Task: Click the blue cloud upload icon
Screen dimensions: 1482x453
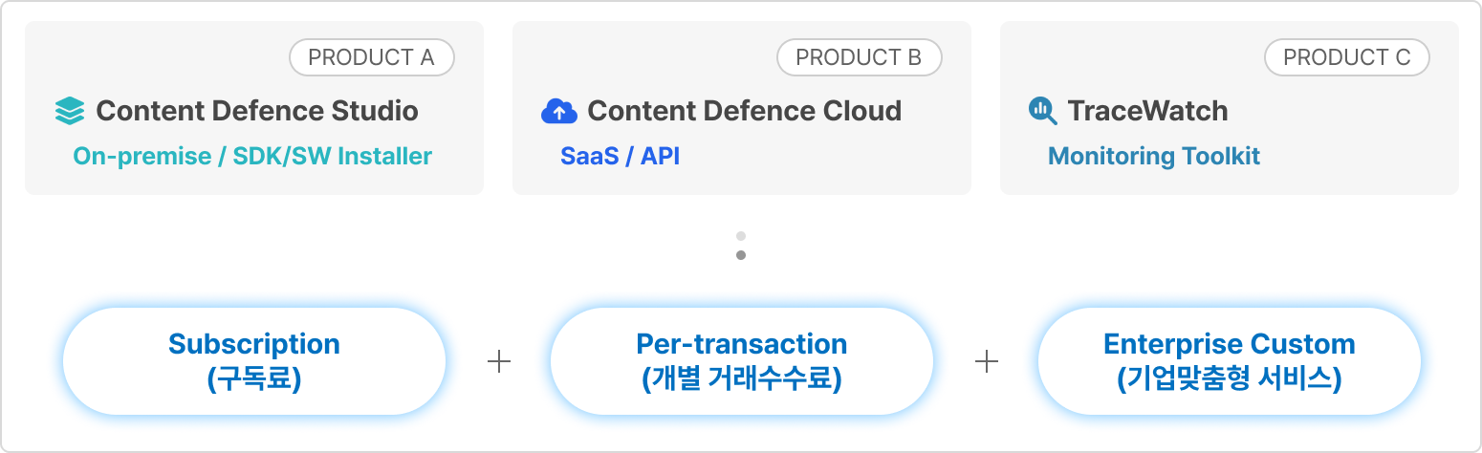Action: (x=559, y=112)
